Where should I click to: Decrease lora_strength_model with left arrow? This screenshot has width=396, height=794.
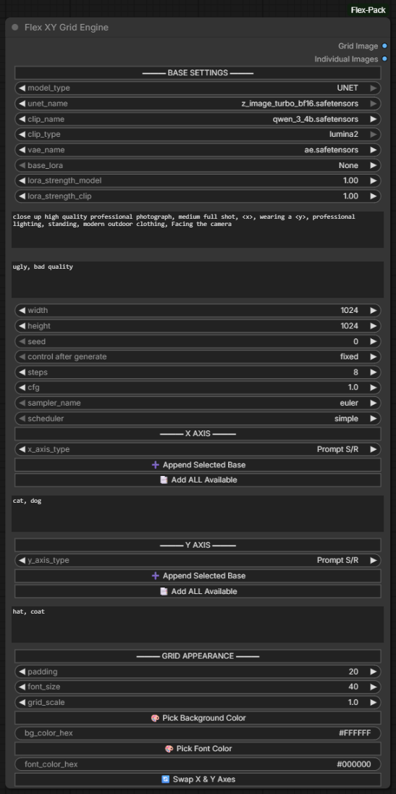[x=22, y=181]
